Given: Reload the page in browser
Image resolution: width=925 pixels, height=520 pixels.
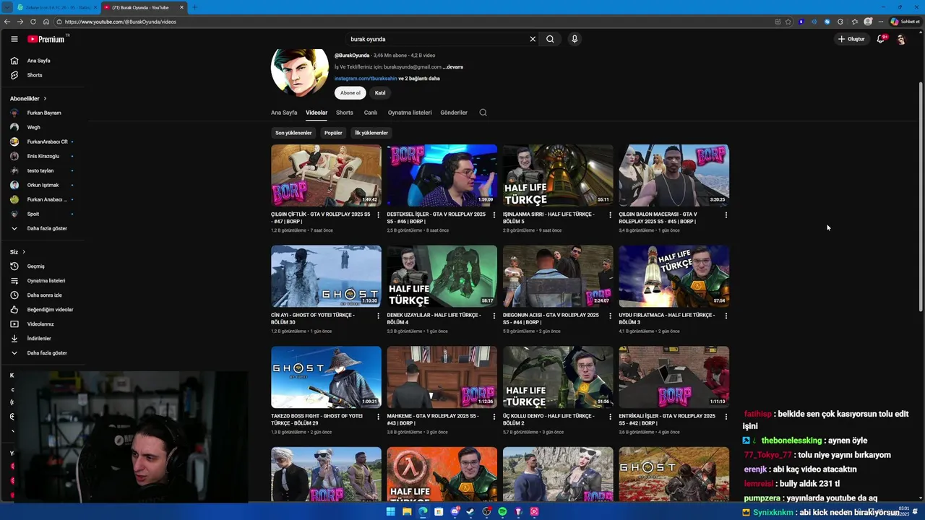Looking at the screenshot, I should click(x=33, y=22).
